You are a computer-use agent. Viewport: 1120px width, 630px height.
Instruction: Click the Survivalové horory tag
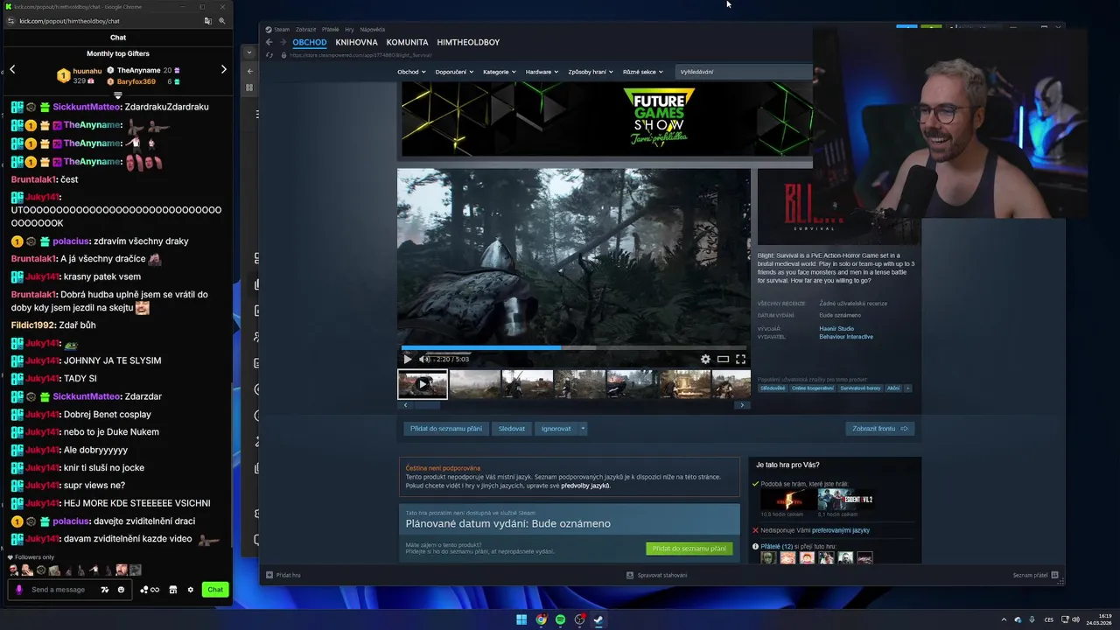pos(860,388)
